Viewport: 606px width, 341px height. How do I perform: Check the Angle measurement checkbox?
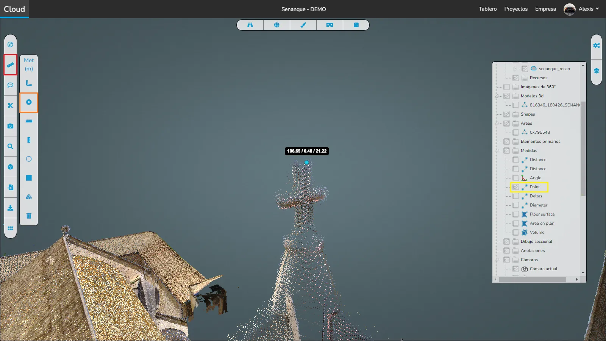point(515,178)
